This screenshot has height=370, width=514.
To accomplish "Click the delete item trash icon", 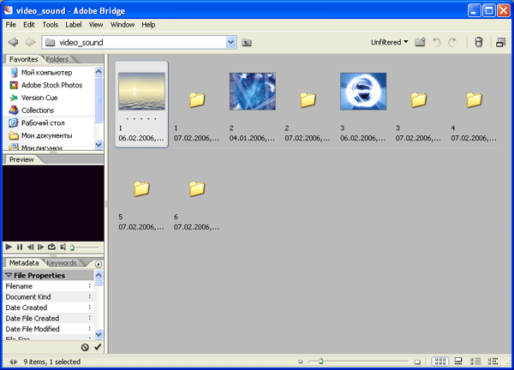I will point(478,41).
